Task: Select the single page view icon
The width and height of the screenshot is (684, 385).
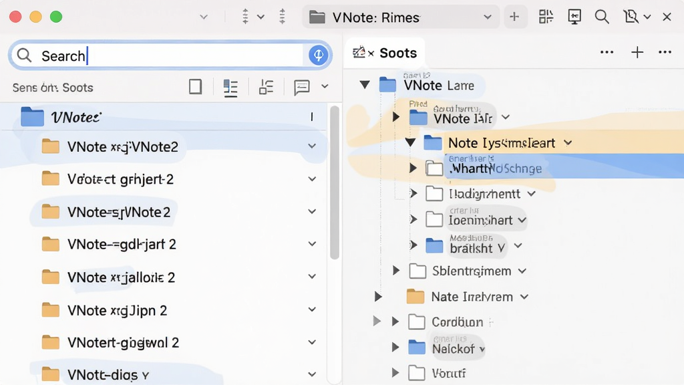Action: coord(196,86)
